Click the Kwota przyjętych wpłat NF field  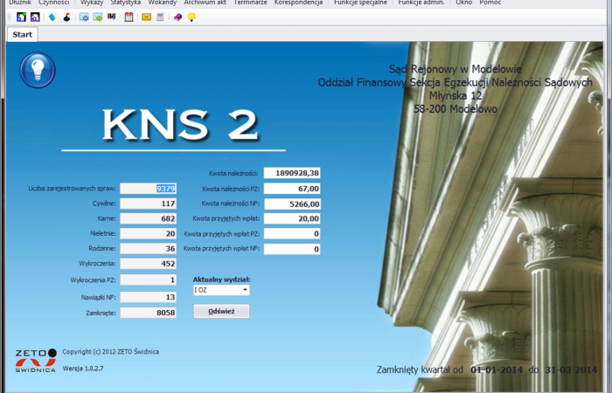coord(292,249)
